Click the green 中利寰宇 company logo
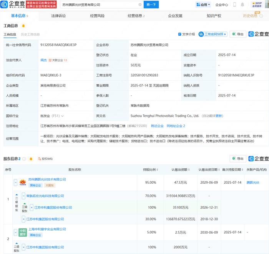 click(23, 232)
